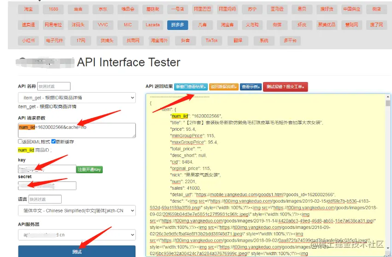Expand the item_get API name dropdown
The width and height of the screenshot is (392, 257).
[x=77, y=98]
